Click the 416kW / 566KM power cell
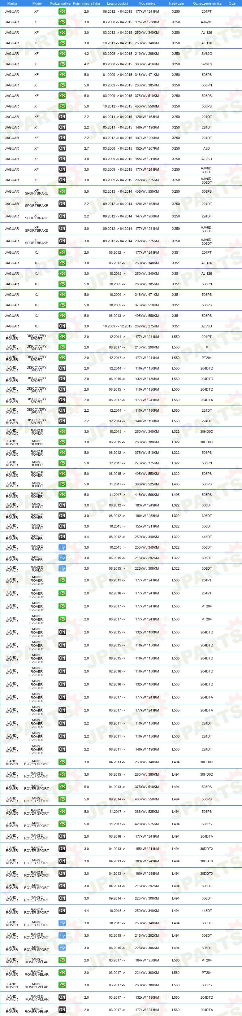Screen dimensions: 242x1016 147,495
